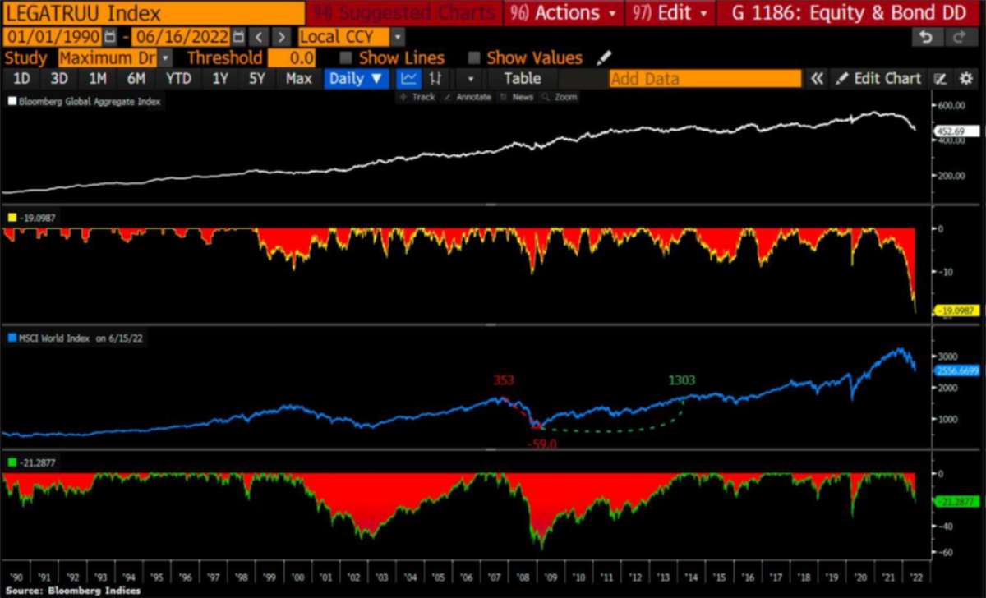Open the Local CCY currency dropdown
986x598 pixels.
click(398, 37)
